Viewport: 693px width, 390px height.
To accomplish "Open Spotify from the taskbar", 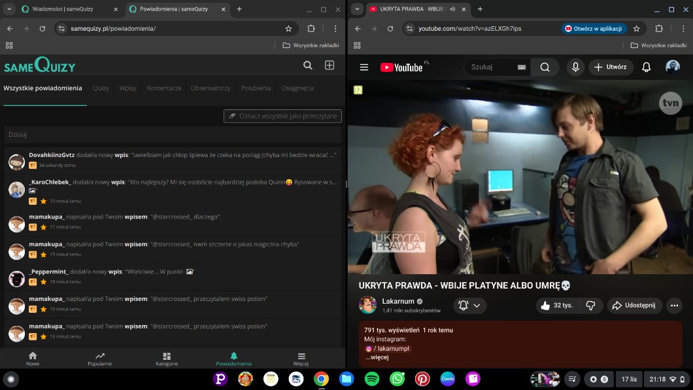I will pyautogui.click(x=371, y=379).
